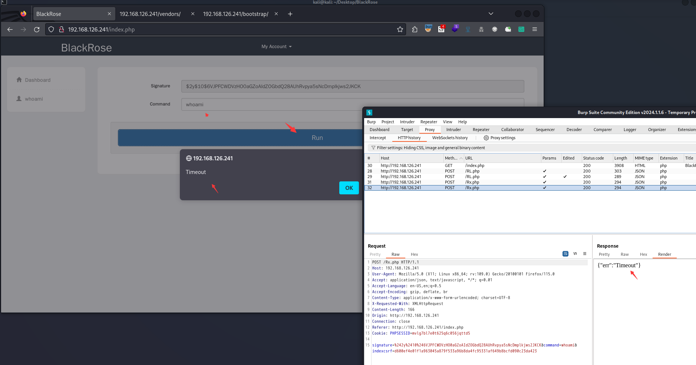Open the extension icon with red badge 4
The width and height of the screenshot is (696, 365).
click(441, 29)
